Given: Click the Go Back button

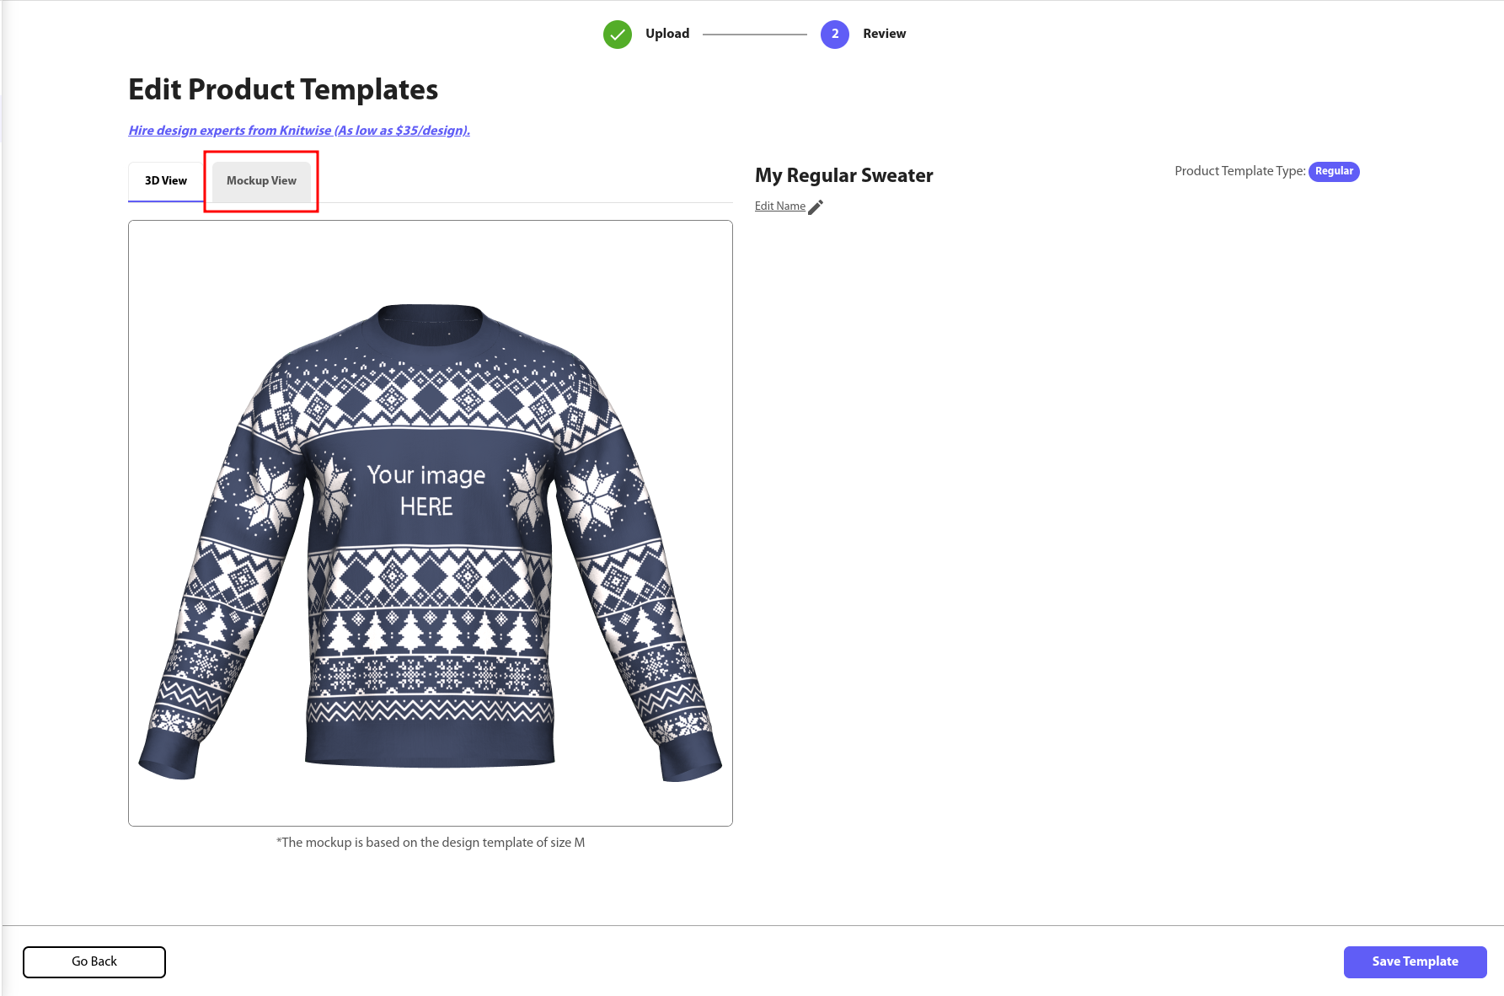Looking at the screenshot, I should click(94, 961).
